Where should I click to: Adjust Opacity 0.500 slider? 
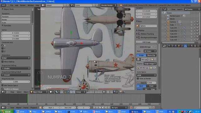[146, 83]
